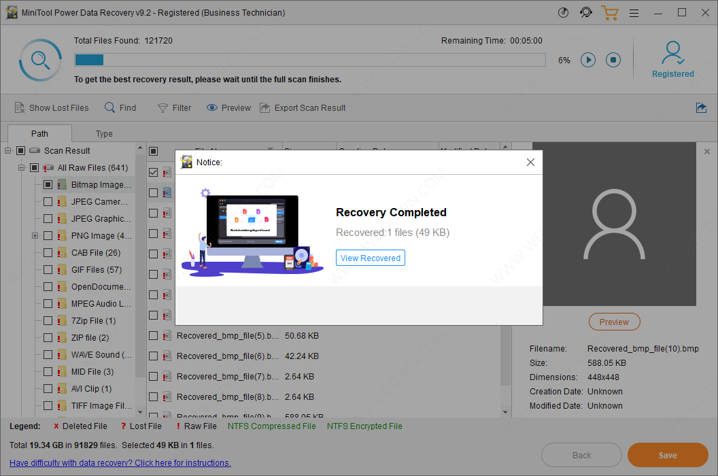Click the scan progress bar
718x476 pixels.
(310, 60)
